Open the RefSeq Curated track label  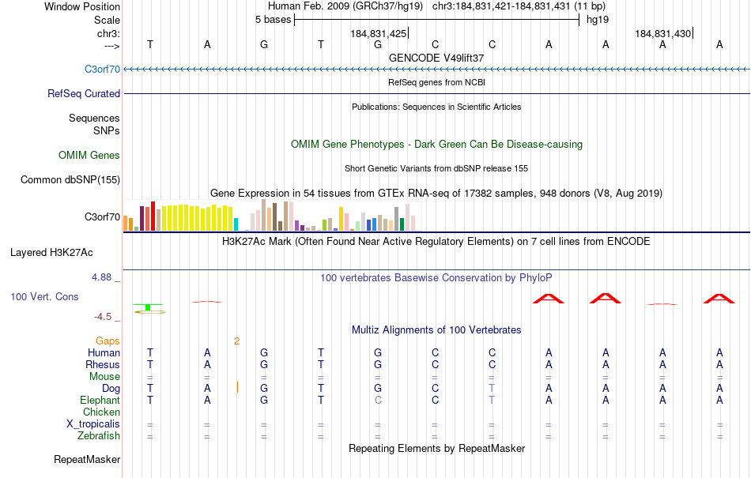(84, 94)
